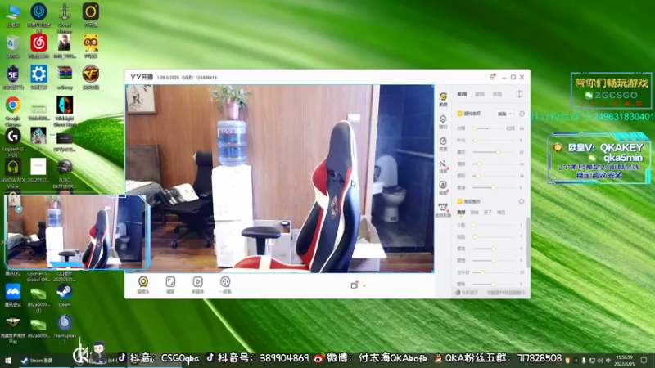
Task: Click the 多媒体 multimedia icon
Action: (197, 285)
